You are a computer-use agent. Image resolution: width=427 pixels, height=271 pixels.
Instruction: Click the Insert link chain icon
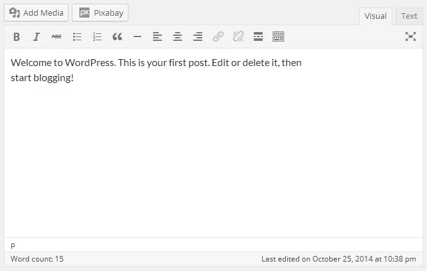pos(218,36)
